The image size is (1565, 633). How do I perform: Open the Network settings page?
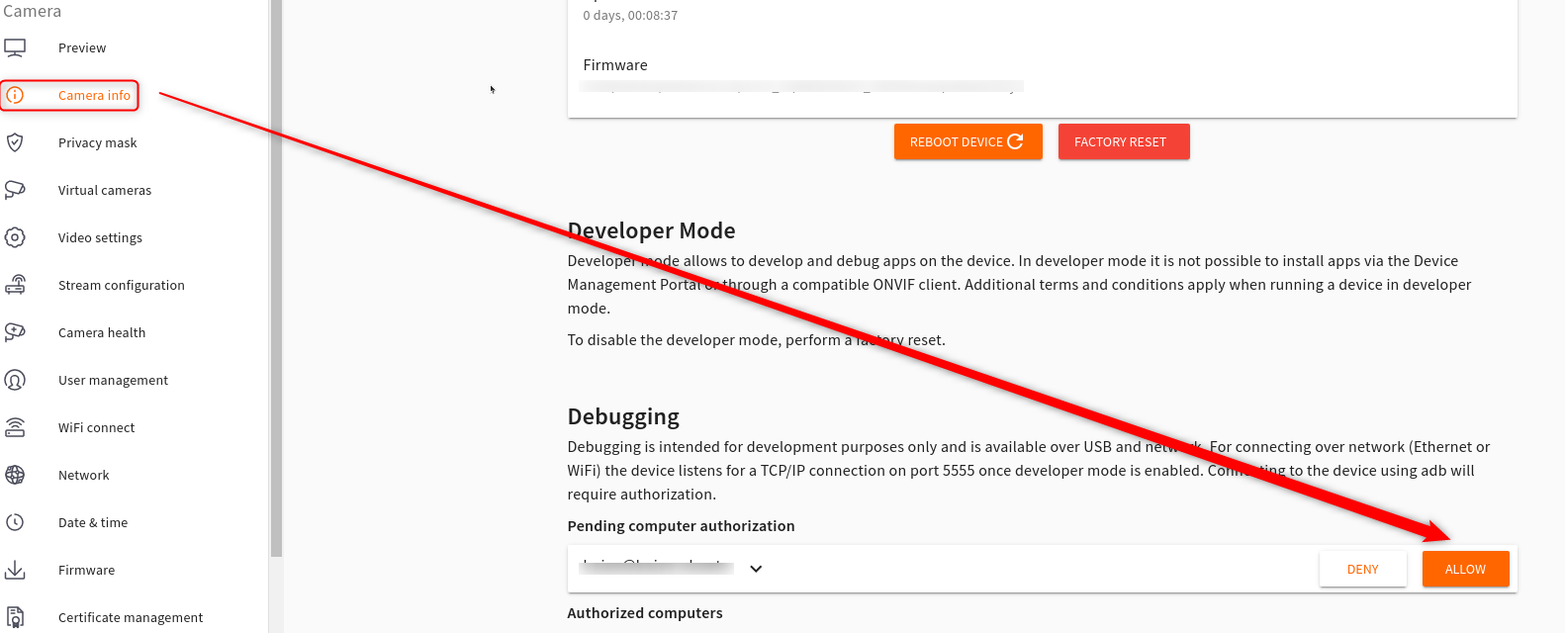coord(84,475)
